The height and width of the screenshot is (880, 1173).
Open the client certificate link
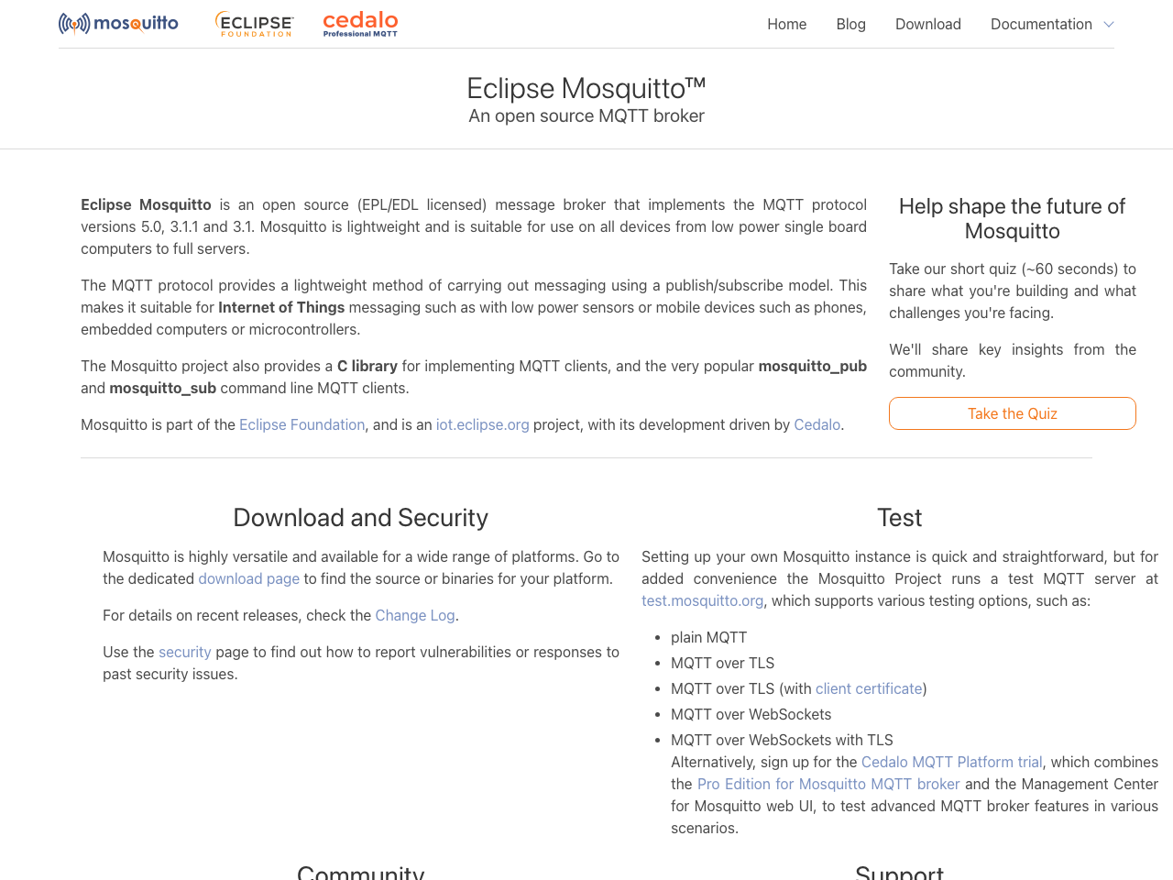click(x=868, y=687)
